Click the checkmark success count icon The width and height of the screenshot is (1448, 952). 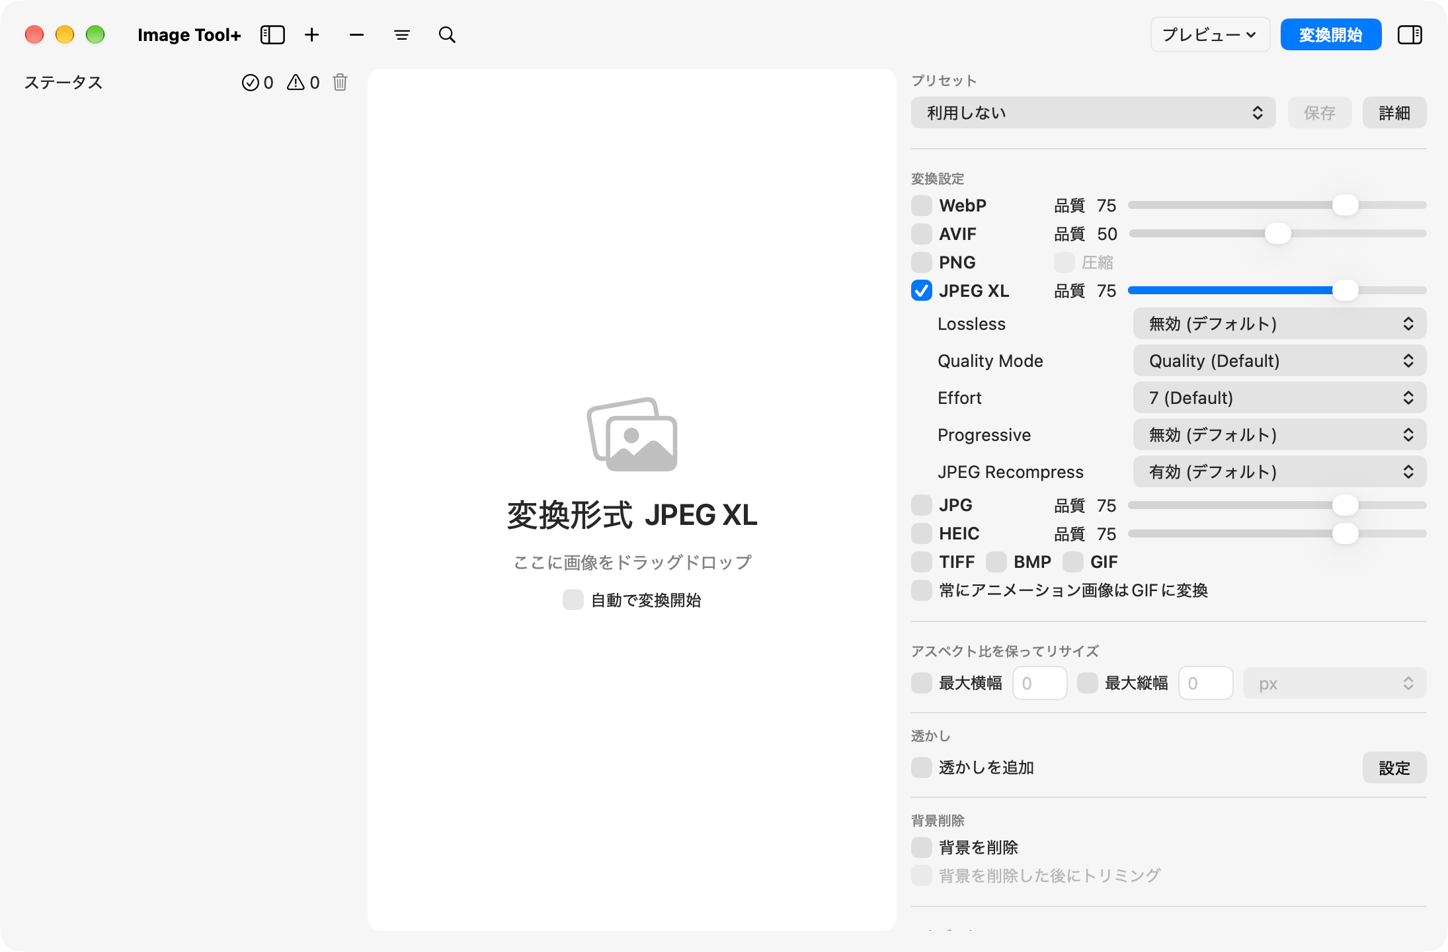point(251,83)
